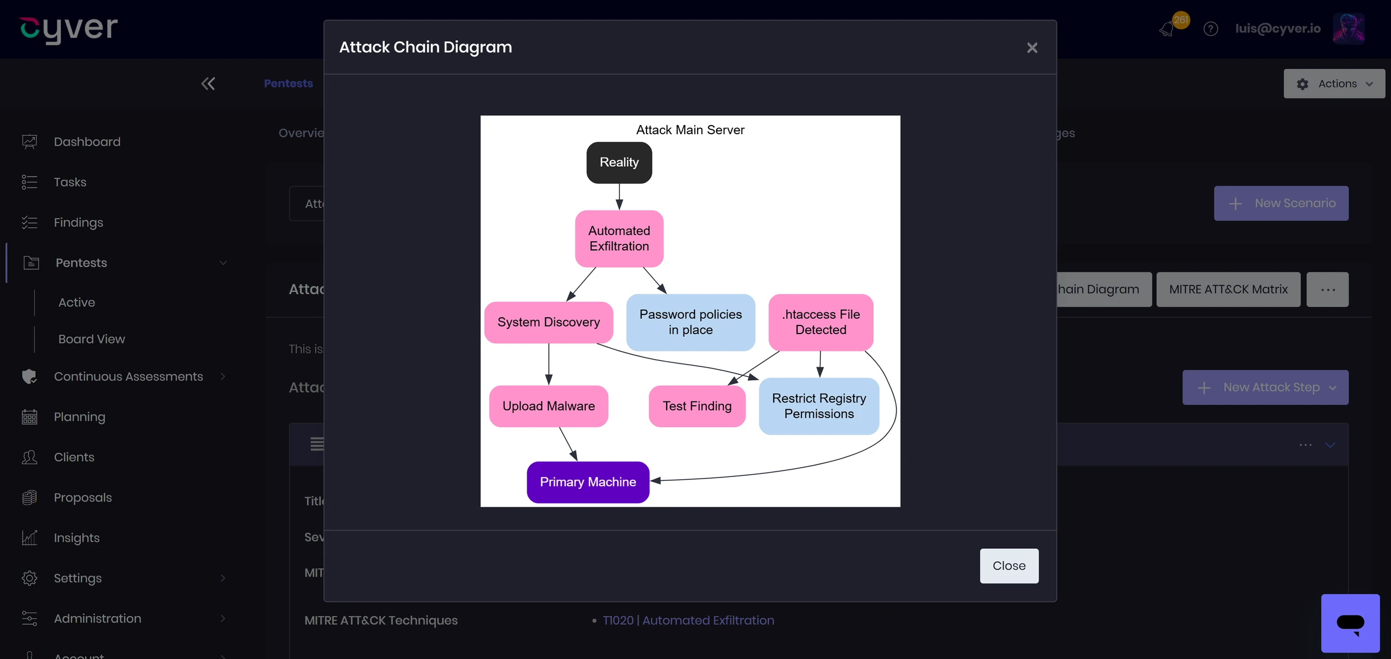The height and width of the screenshot is (659, 1391).
Task: Collapse the sidebar with the double-chevron icon
Action: [x=208, y=84]
